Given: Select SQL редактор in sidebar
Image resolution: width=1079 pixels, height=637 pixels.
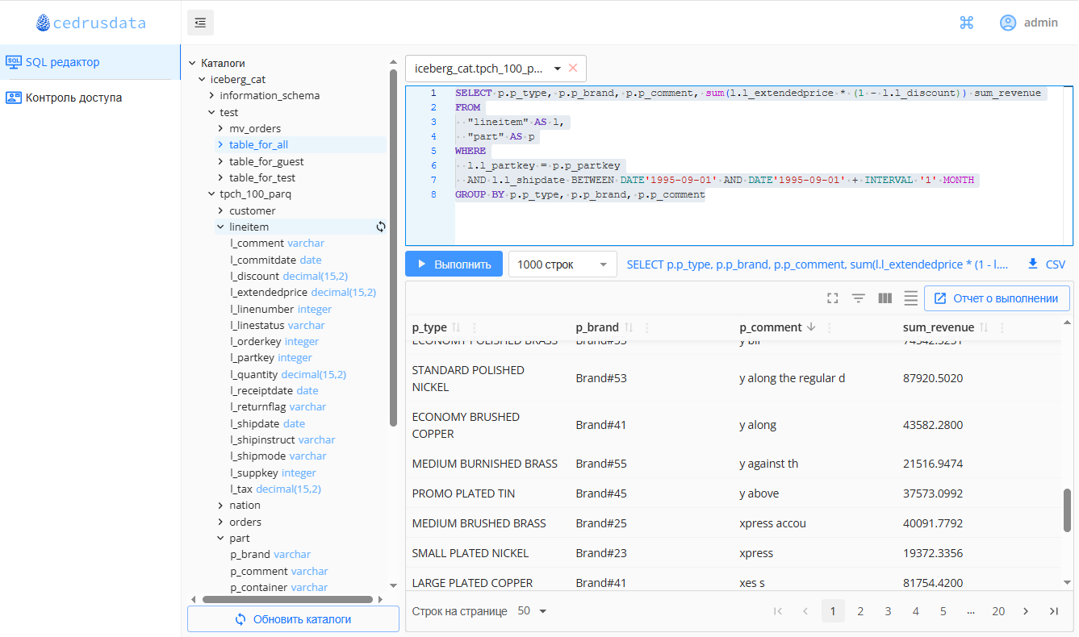Looking at the screenshot, I should click(x=63, y=62).
